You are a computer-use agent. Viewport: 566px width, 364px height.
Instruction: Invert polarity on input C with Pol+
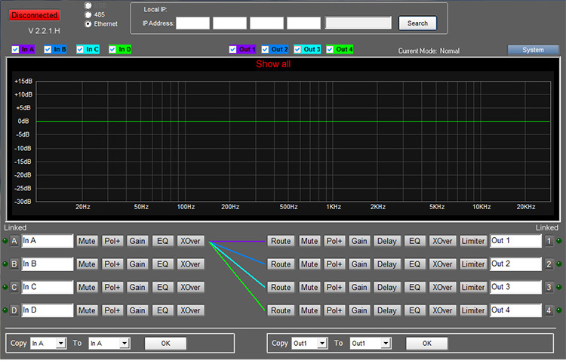[112, 288]
